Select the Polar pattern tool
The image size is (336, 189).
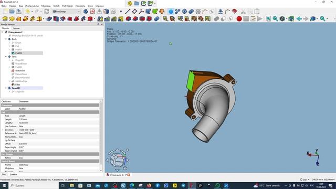point(114,19)
